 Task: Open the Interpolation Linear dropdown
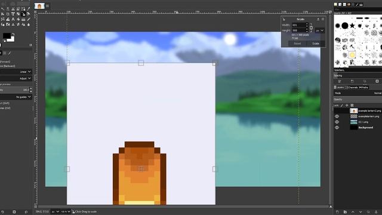pos(16,72)
